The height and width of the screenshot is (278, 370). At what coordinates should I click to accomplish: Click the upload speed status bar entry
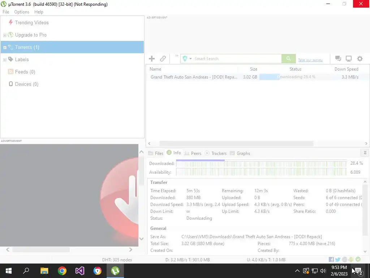pos(266,260)
